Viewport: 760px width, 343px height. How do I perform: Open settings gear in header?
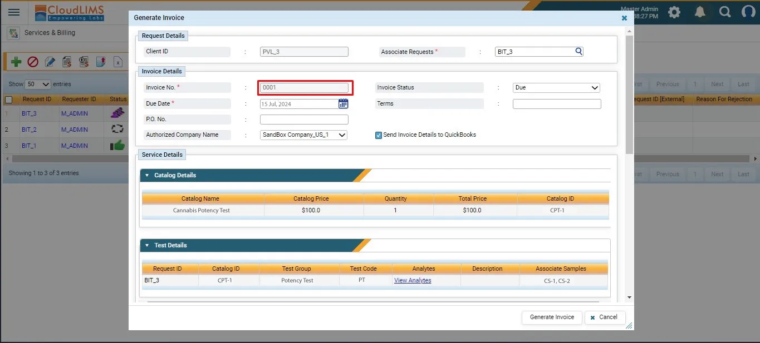pos(674,12)
